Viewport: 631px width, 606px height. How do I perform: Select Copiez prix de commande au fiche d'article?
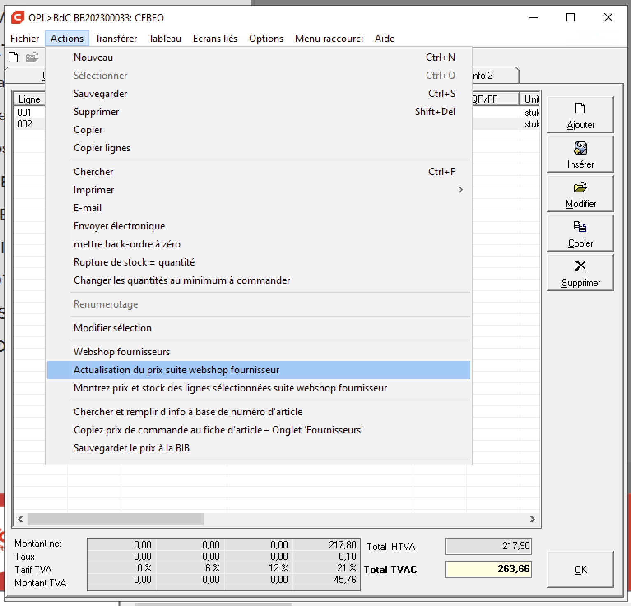tap(259, 430)
